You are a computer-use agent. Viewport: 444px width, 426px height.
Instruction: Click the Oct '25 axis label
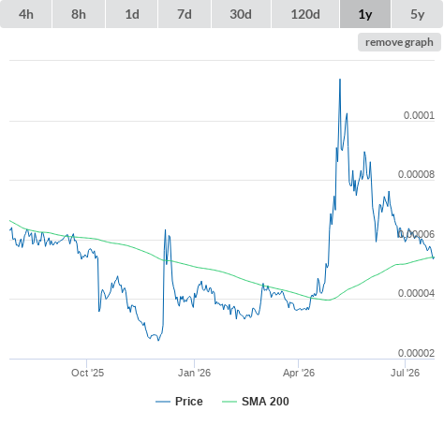[x=87, y=373]
